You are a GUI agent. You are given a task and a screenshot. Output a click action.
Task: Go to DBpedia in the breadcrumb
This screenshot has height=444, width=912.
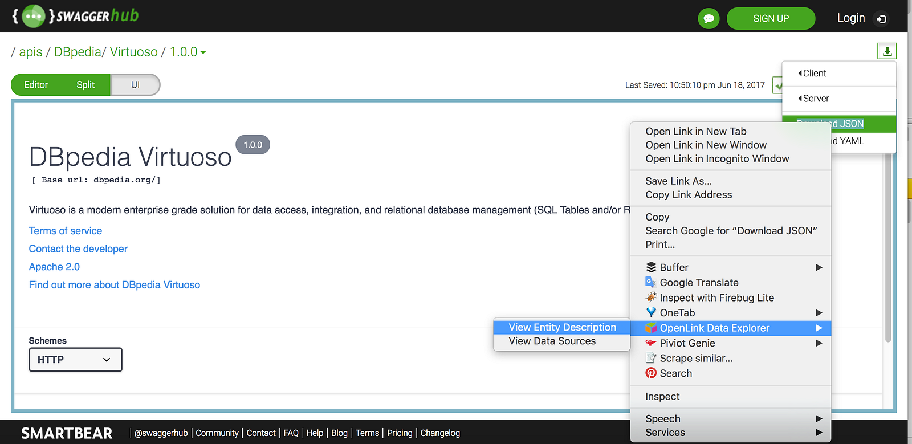tap(78, 52)
